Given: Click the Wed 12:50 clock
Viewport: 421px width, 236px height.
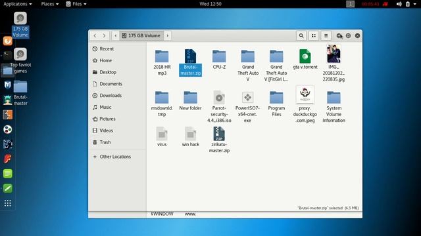Looking at the screenshot, I should pos(210,4).
